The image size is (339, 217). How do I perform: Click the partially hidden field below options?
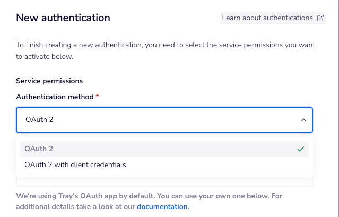click(x=164, y=182)
